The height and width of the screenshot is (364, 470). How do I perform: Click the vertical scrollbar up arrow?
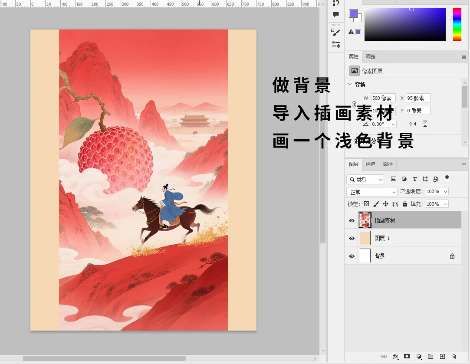[x=323, y=4]
